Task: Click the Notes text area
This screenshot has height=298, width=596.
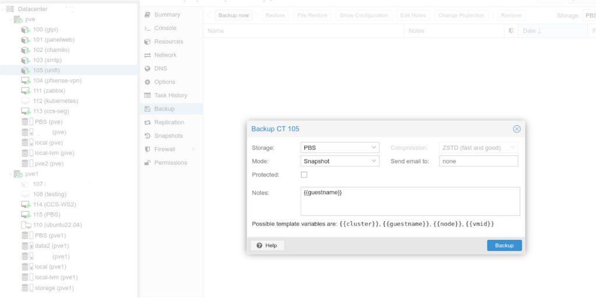Action: pos(410,201)
